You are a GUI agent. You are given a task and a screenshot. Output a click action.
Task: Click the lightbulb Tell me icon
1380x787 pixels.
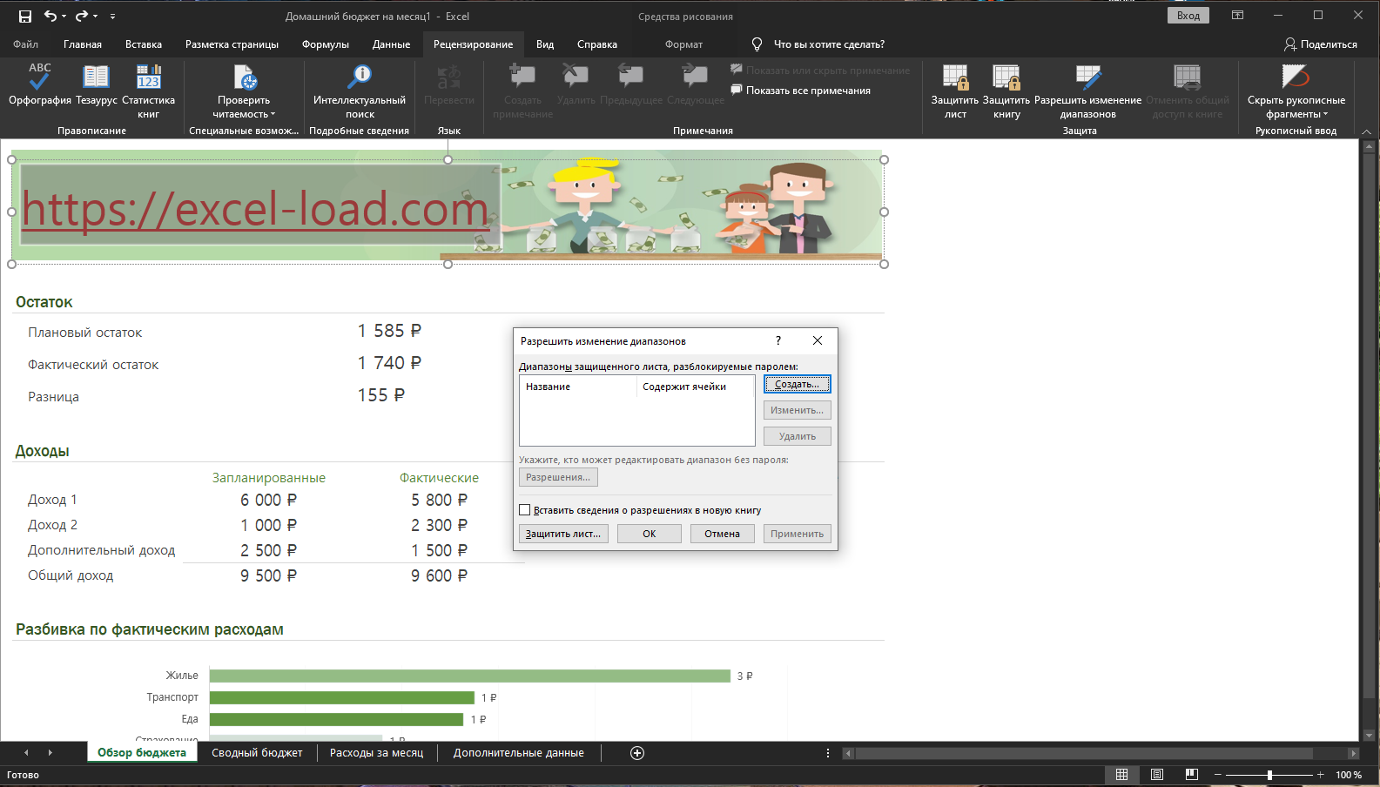click(757, 44)
